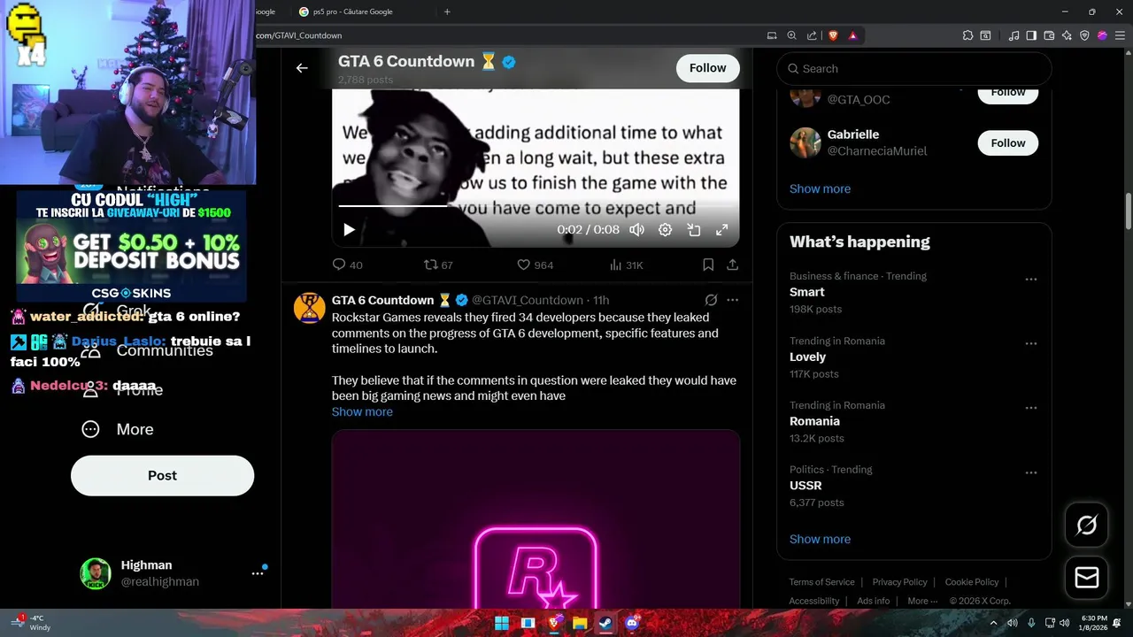Expand the footer More menu
The height and width of the screenshot is (637, 1133).
[922, 601]
